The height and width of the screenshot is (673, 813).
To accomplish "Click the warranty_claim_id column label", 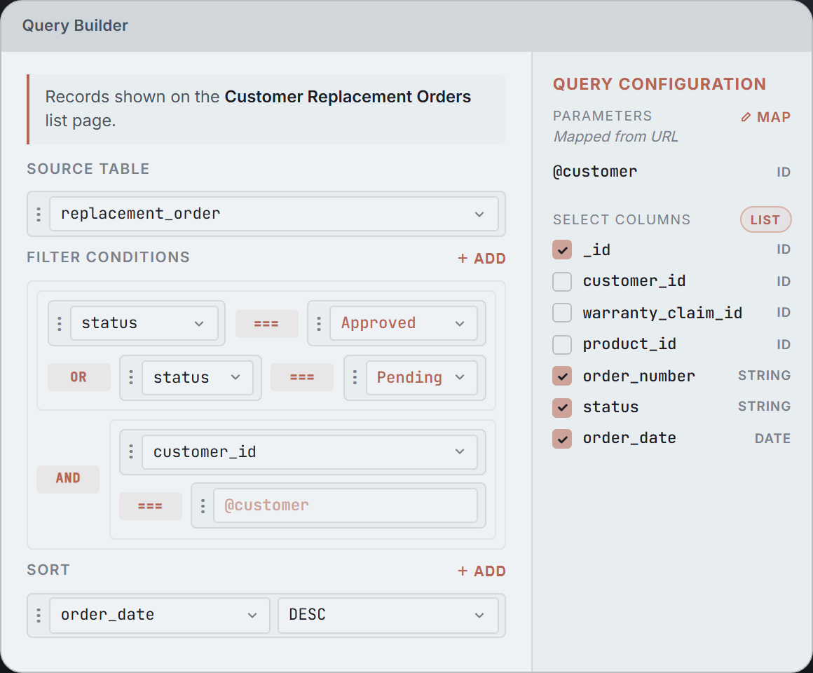I will [x=662, y=313].
